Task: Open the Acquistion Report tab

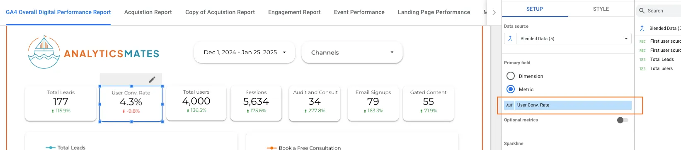Action: click(x=148, y=12)
